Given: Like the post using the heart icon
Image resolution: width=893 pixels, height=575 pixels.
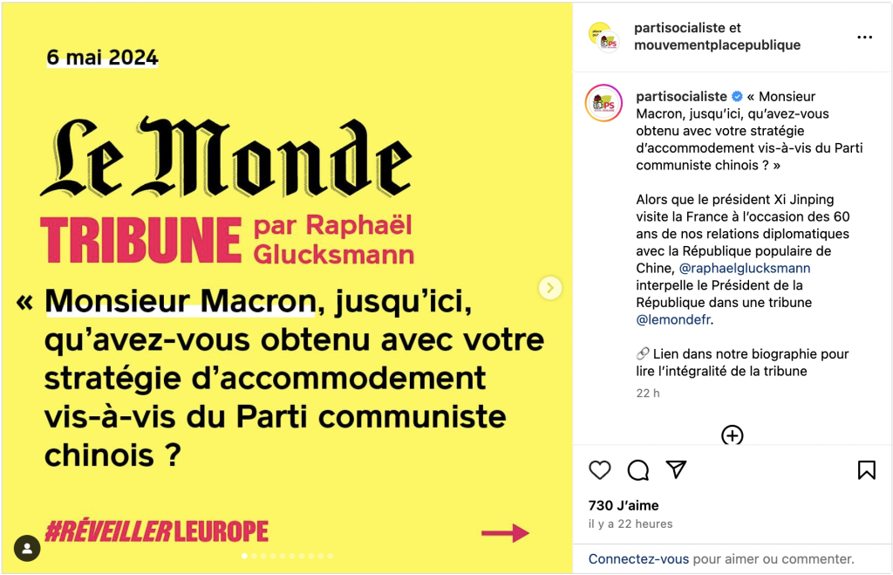Looking at the screenshot, I should pos(600,470).
